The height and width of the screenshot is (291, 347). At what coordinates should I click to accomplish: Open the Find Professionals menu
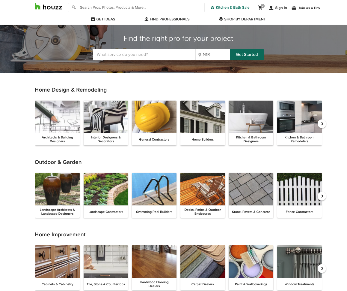coord(167,19)
